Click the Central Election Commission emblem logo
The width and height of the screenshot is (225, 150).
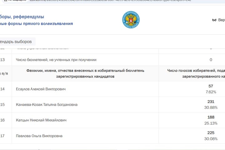click(131, 20)
